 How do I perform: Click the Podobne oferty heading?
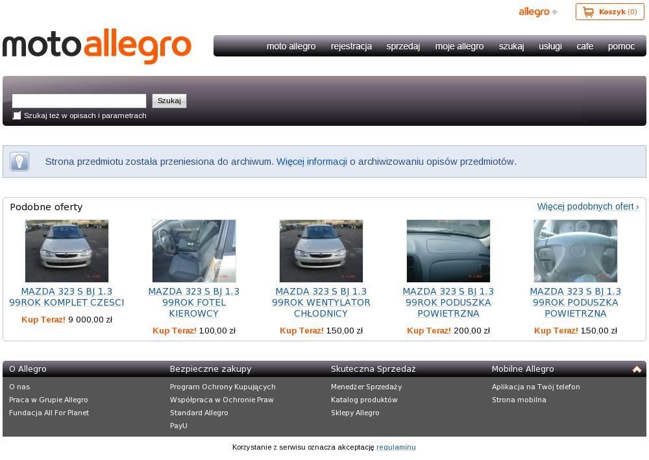coord(46,207)
